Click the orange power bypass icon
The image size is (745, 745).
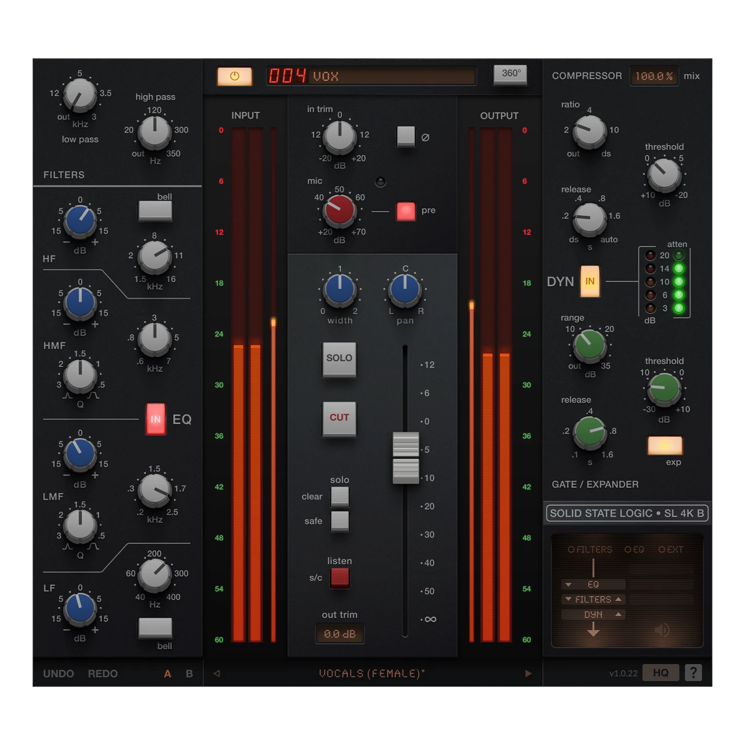point(235,76)
